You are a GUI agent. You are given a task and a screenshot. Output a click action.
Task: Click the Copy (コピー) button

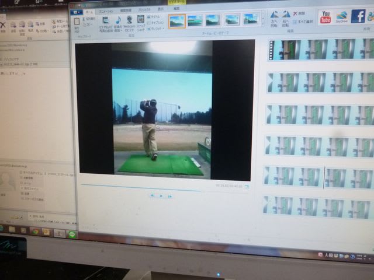pyautogui.click(x=87, y=24)
